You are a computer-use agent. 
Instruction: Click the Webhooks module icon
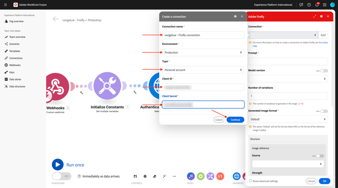pos(56,87)
